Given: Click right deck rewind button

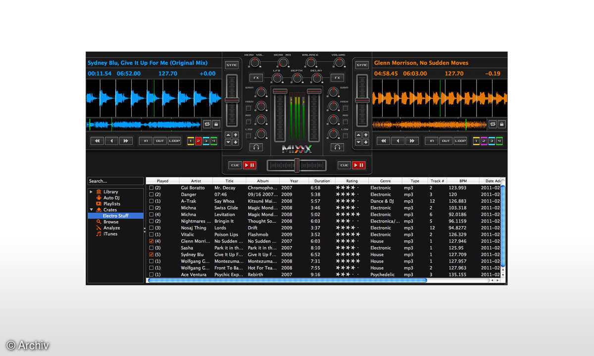Looking at the screenshot, I should point(384,141).
